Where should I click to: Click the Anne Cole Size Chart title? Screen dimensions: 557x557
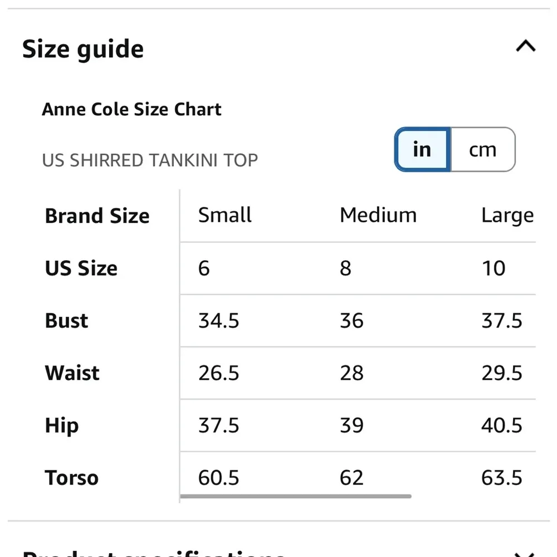[x=131, y=109]
